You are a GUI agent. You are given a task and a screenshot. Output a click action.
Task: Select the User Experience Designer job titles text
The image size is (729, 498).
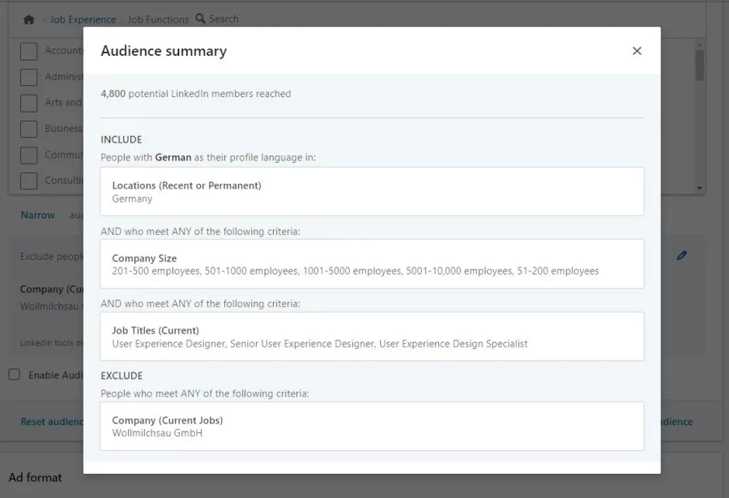click(320, 343)
